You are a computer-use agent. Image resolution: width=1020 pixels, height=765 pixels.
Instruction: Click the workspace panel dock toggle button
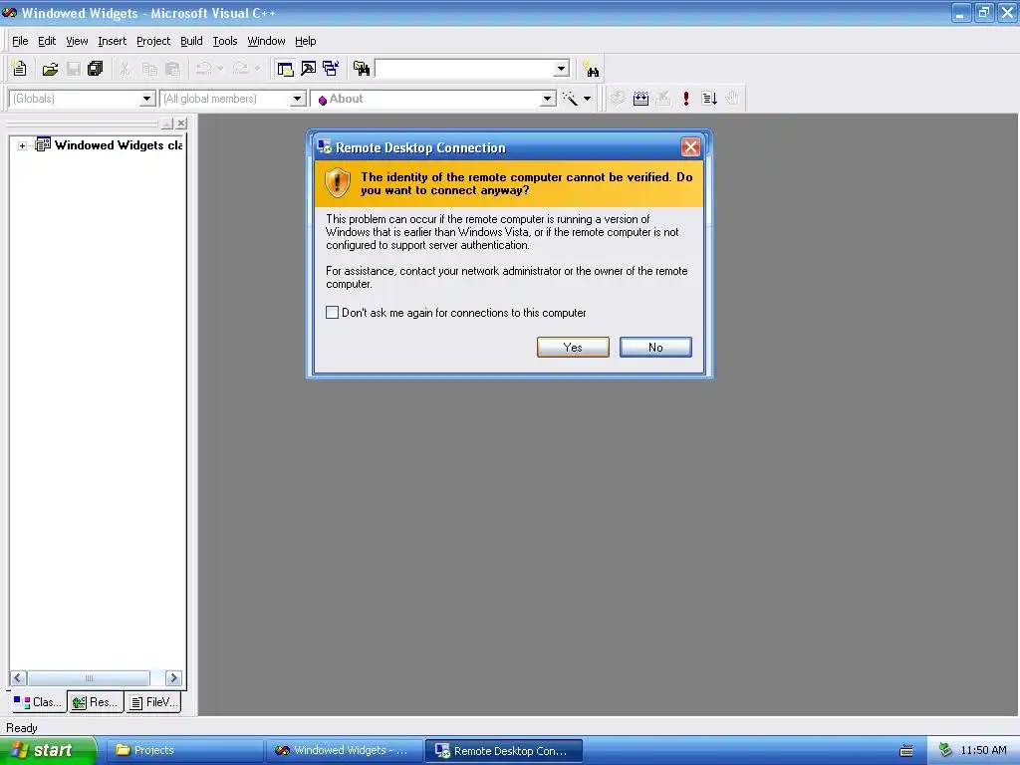pos(167,123)
